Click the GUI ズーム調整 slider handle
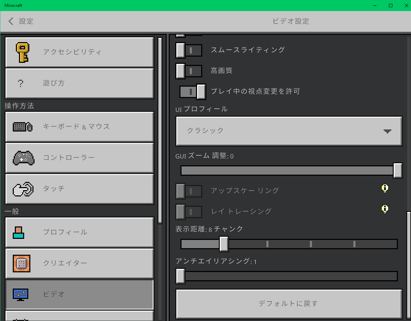The image size is (411, 321). (x=398, y=171)
